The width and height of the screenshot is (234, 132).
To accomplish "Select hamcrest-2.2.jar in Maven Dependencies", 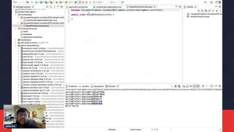I will coord(31,68).
